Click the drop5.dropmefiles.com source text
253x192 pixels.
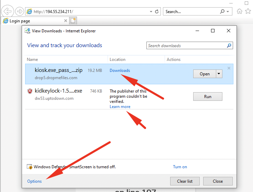coord(56,78)
